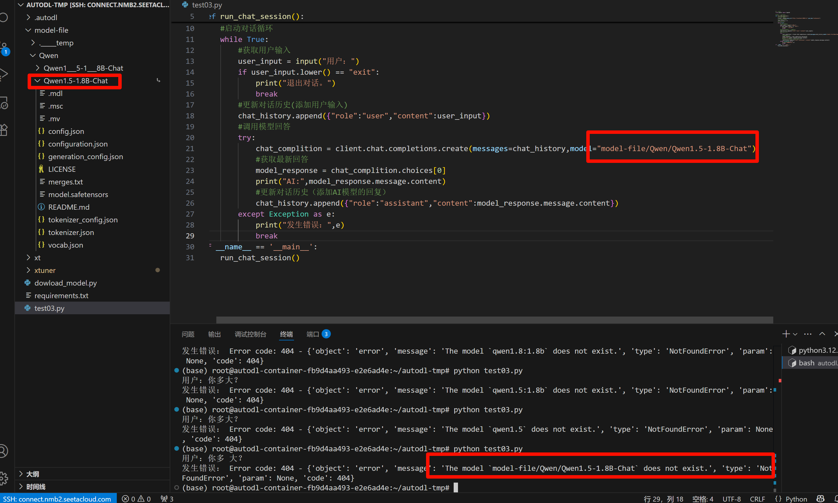Open the .mv file

coord(92,119)
